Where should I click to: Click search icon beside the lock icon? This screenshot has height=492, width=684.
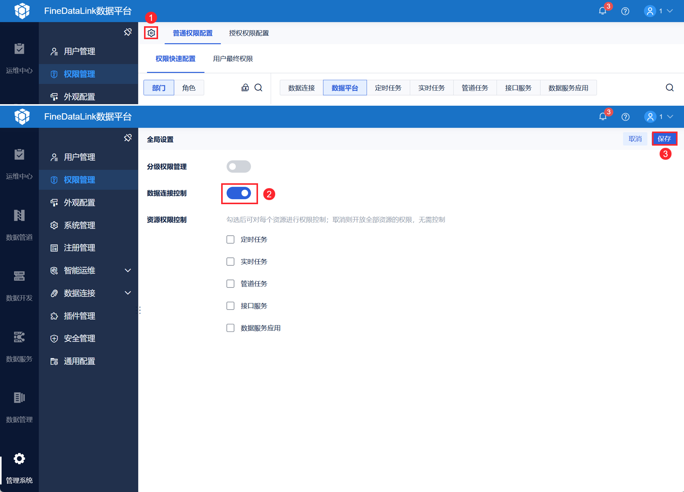pos(258,88)
